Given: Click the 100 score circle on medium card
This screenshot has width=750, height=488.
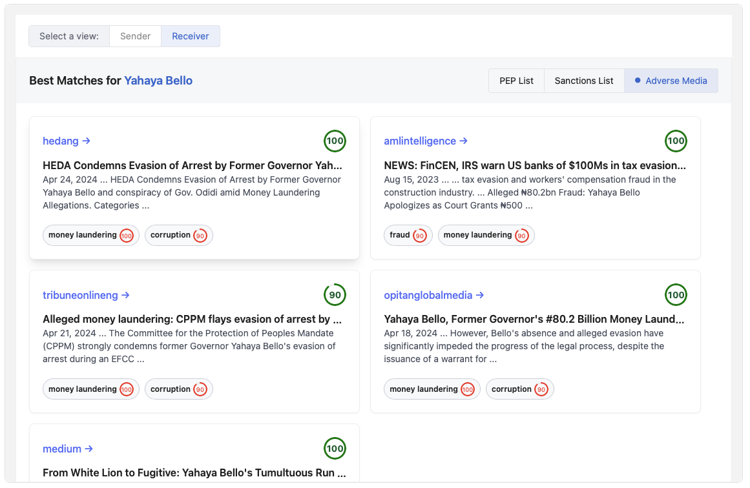Looking at the screenshot, I should tap(335, 449).
